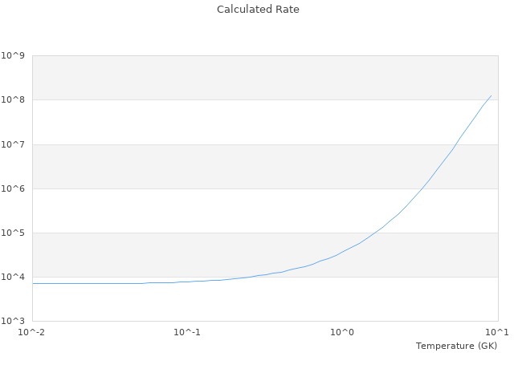
Task: Select the 10^4 y-axis tick label
Action: (13, 278)
